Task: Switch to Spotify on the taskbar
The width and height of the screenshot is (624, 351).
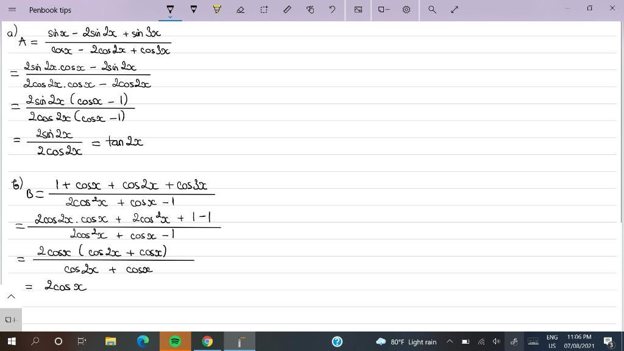Action: click(x=175, y=341)
